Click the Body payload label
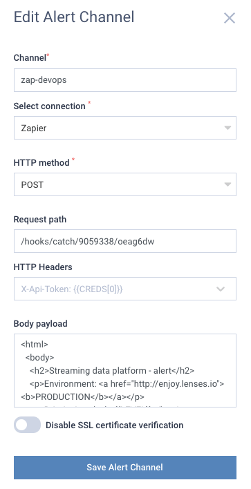251x489 pixels. point(41,324)
